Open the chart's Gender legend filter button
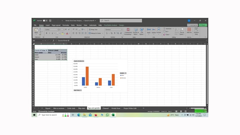The width and height of the screenshot is (240, 135). [123, 73]
